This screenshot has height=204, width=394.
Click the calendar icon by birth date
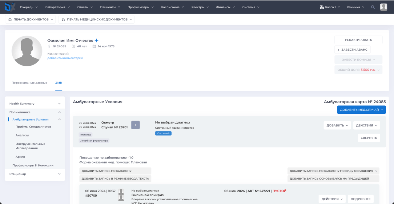click(94, 46)
